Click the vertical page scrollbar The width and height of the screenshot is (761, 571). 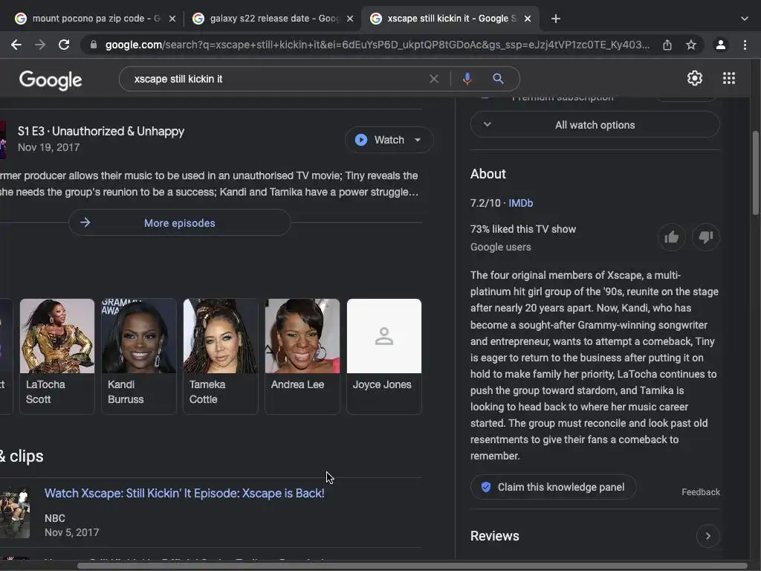pyautogui.click(x=756, y=172)
